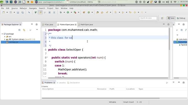Viewport: 188px width, 105px height.
Task: Expand the JRE System Library node
Action: coord(5,39)
